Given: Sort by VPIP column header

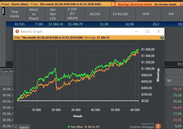Looking at the screenshot, I should (x=146, y=14).
